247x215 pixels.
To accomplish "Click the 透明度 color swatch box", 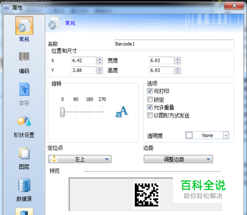I will [x=189, y=136].
